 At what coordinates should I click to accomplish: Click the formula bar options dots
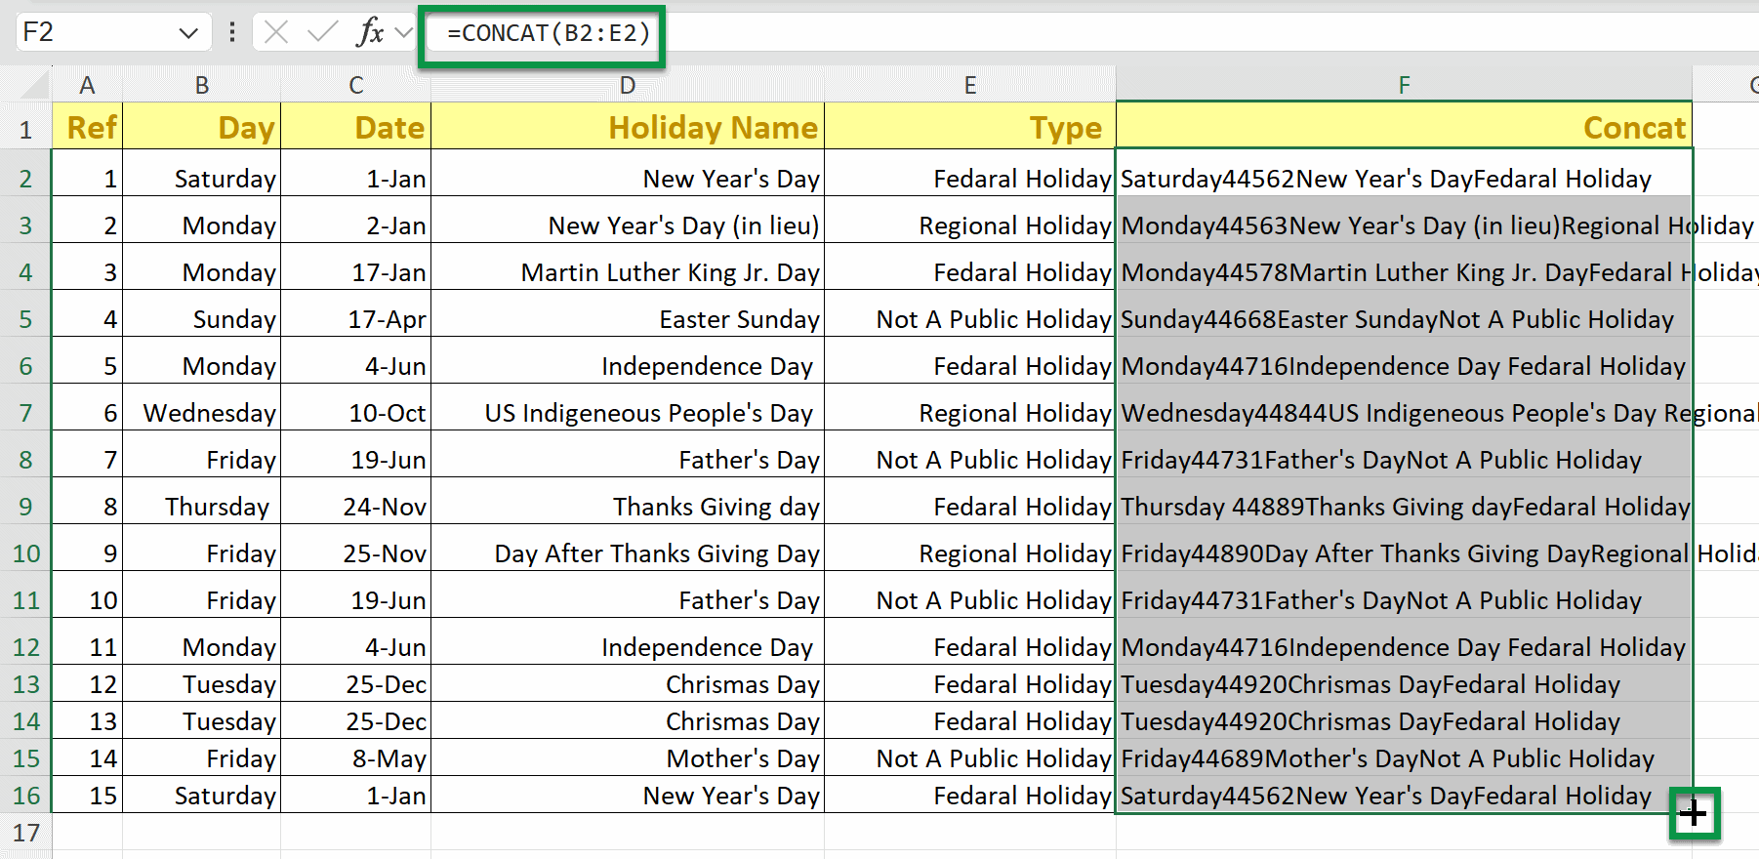click(232, 32)
